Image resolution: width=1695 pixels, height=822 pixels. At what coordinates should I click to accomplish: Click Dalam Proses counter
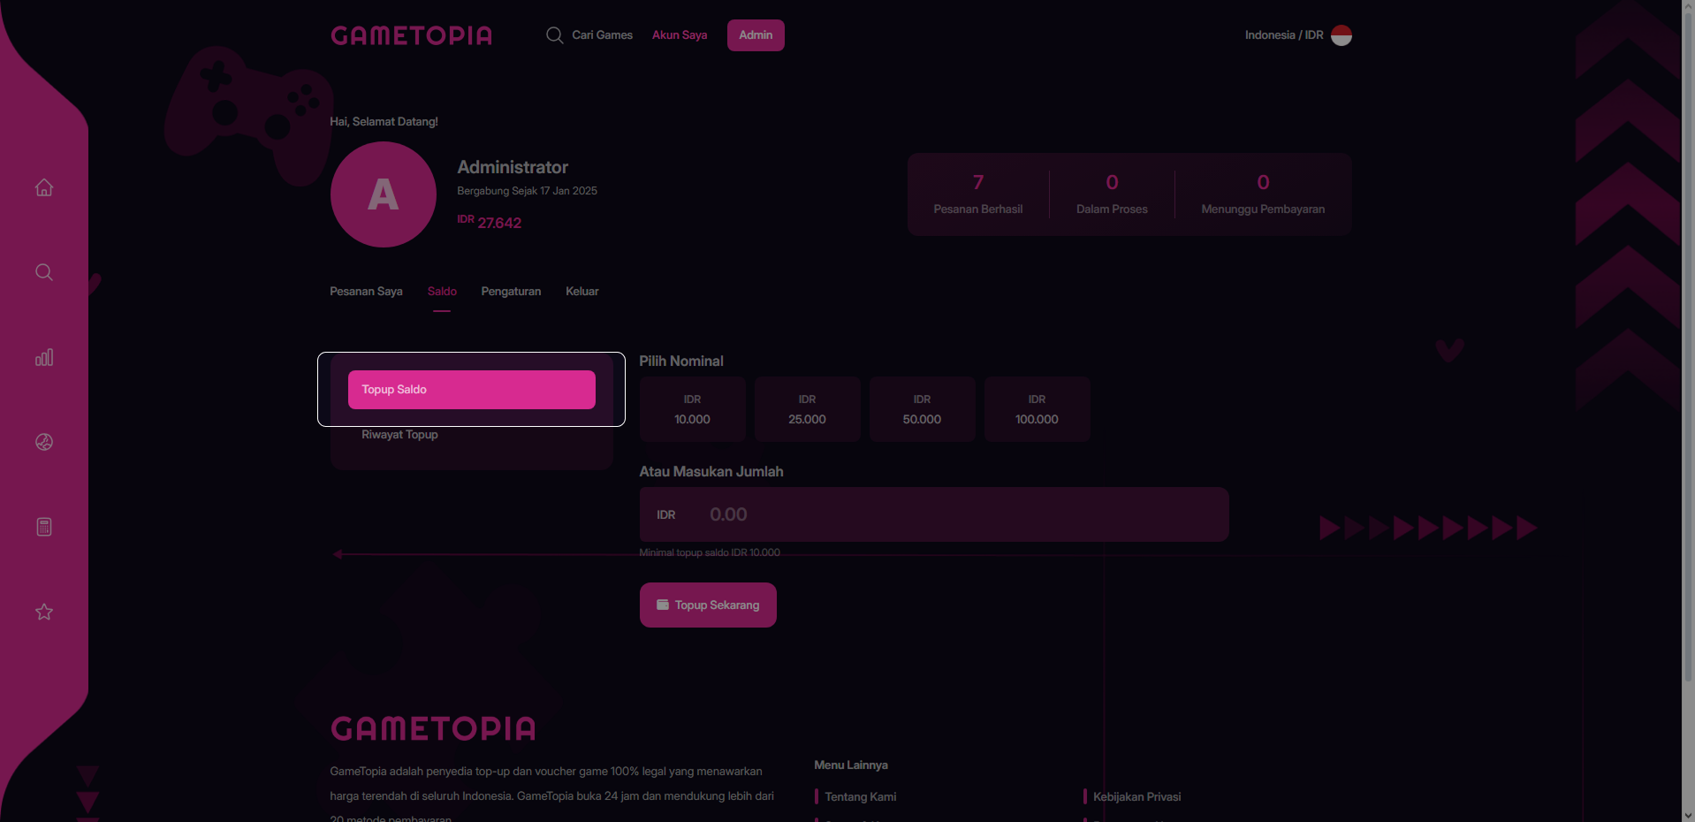coord(1112,194)
